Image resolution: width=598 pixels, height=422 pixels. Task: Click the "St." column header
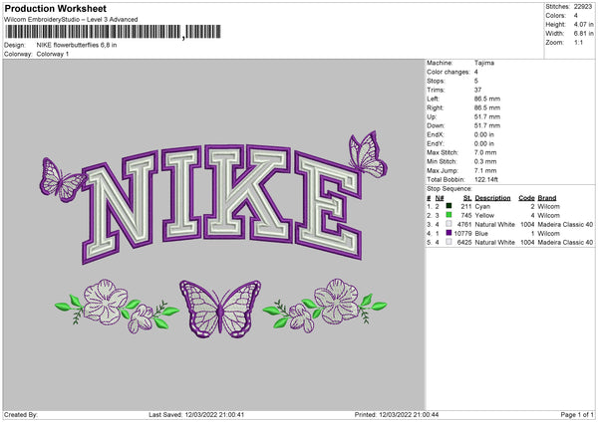(467, 198)
